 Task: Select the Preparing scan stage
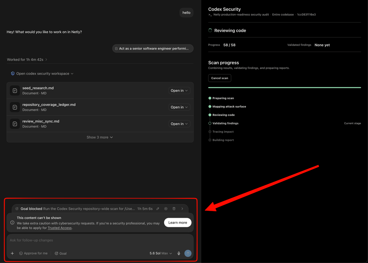(223, 98)
